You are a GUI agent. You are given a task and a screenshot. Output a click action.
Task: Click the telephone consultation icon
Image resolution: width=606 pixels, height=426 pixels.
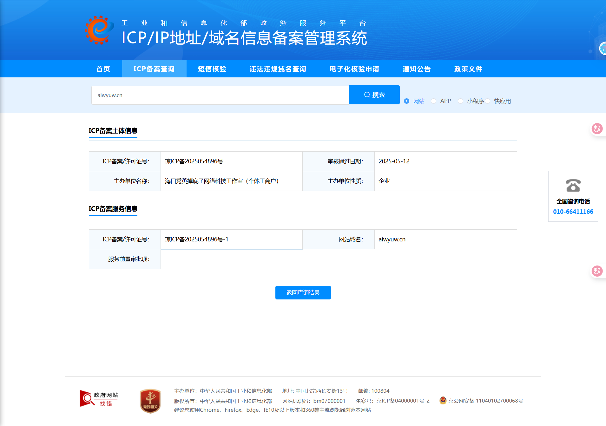point(573,186)
